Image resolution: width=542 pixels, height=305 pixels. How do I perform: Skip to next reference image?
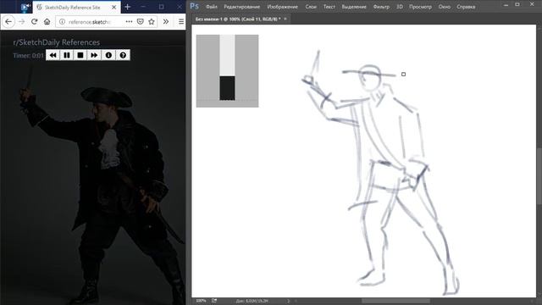(x=94, y=55)
